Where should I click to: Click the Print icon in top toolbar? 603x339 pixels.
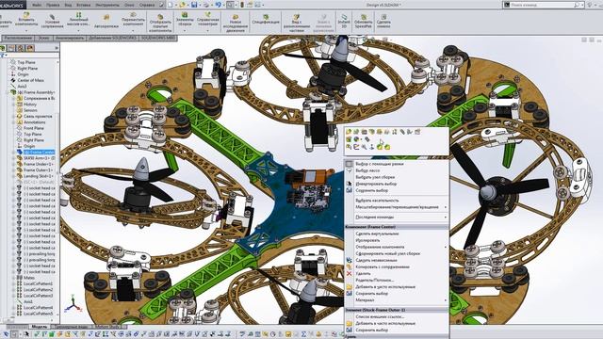coord(206,5)
